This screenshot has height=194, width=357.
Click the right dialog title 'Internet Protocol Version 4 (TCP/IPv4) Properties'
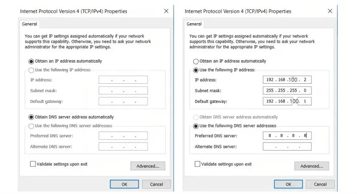point(238,11)
